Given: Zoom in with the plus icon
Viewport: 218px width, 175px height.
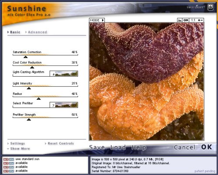Looking at the screenshot, I should pyautogui.click(x=199, y=20).
